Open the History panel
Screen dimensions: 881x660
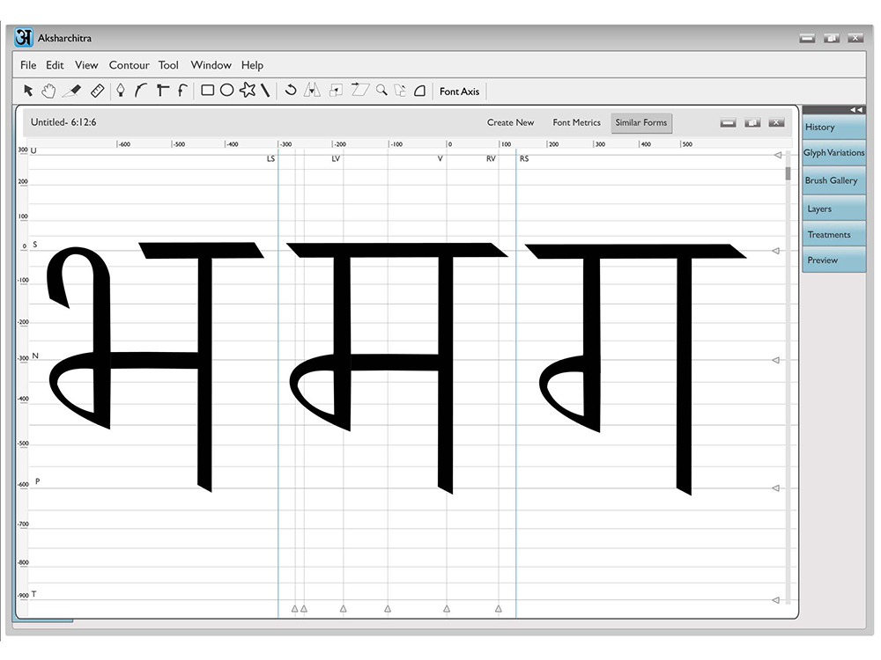(833, 127)
